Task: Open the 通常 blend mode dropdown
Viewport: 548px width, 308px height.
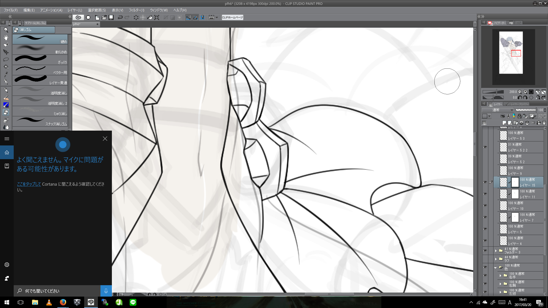Action: click(498, 110)
